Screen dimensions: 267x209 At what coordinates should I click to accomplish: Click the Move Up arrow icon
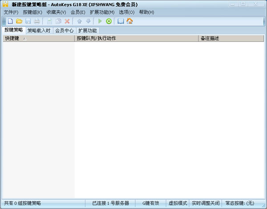79,21
